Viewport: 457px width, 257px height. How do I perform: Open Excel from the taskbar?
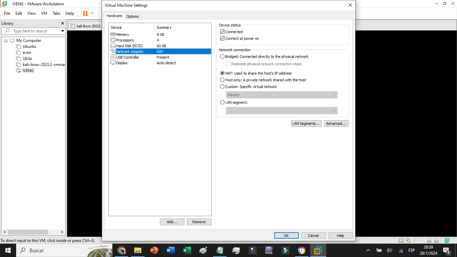point(187,250)
